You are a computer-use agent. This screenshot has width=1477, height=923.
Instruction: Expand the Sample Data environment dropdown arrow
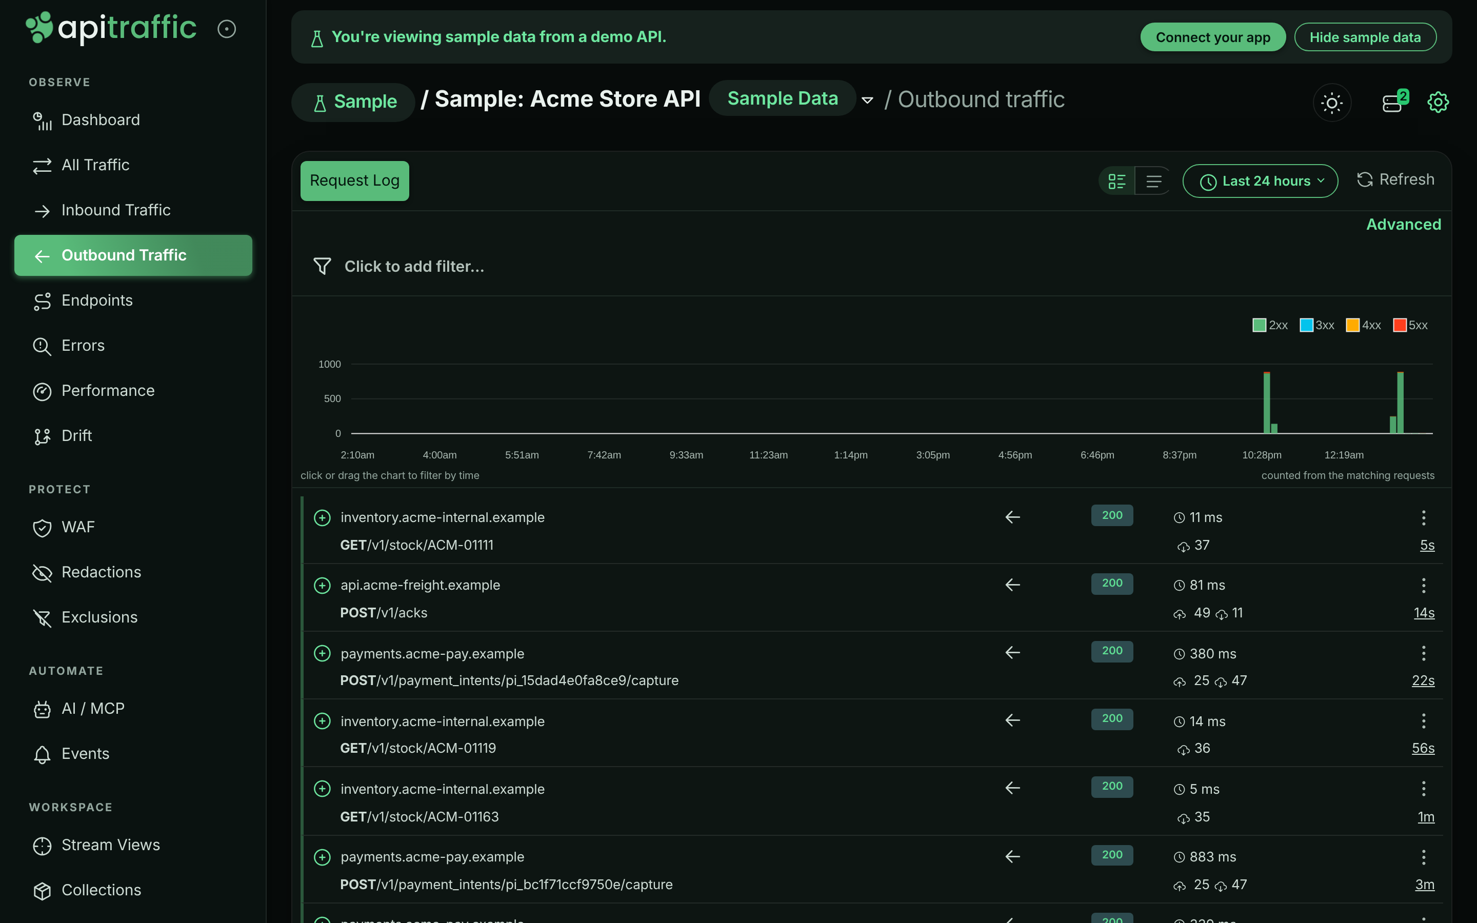[x=867, y=100]
